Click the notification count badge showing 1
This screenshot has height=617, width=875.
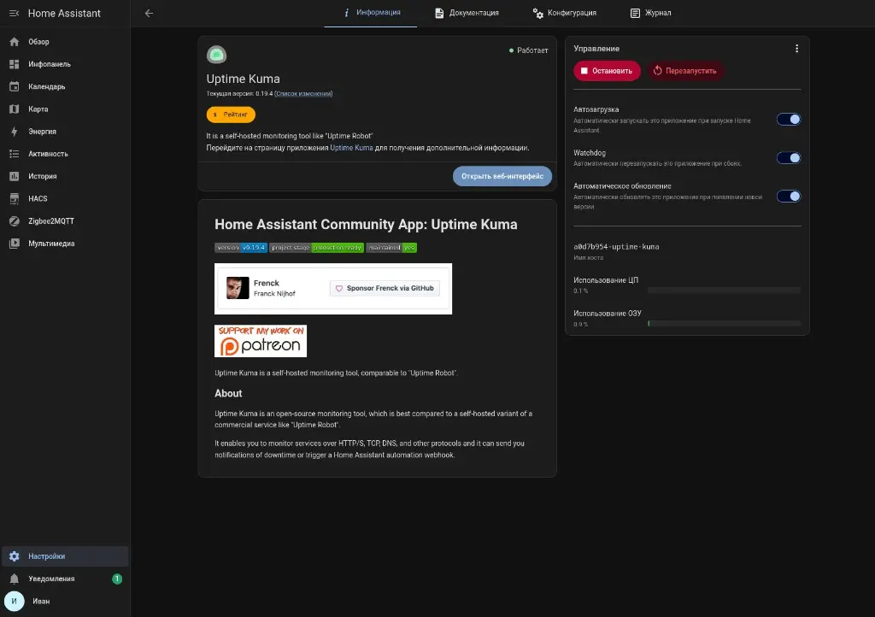[x=116, y=579]
